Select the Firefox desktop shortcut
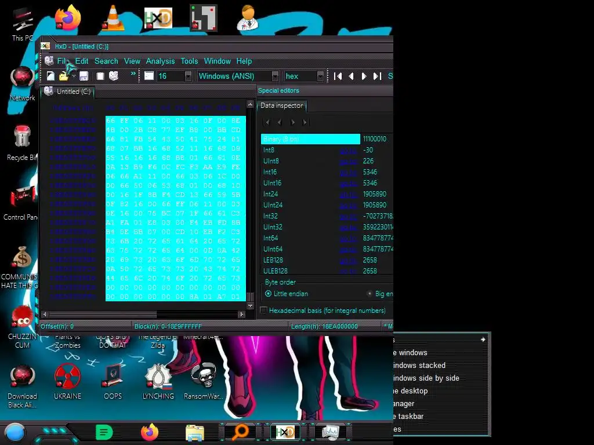 coord(67,18)
